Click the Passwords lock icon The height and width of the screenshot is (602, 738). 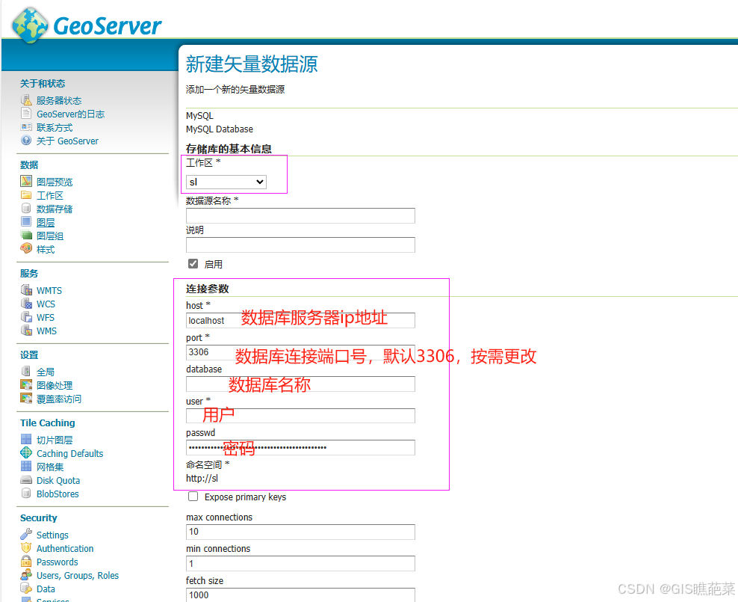[x=26, y=561]
